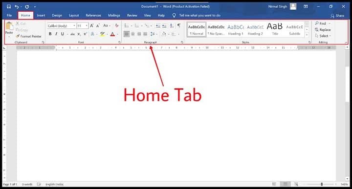Align text right
Viewport: 352px width, 189px height.
[x=139, y=34]
